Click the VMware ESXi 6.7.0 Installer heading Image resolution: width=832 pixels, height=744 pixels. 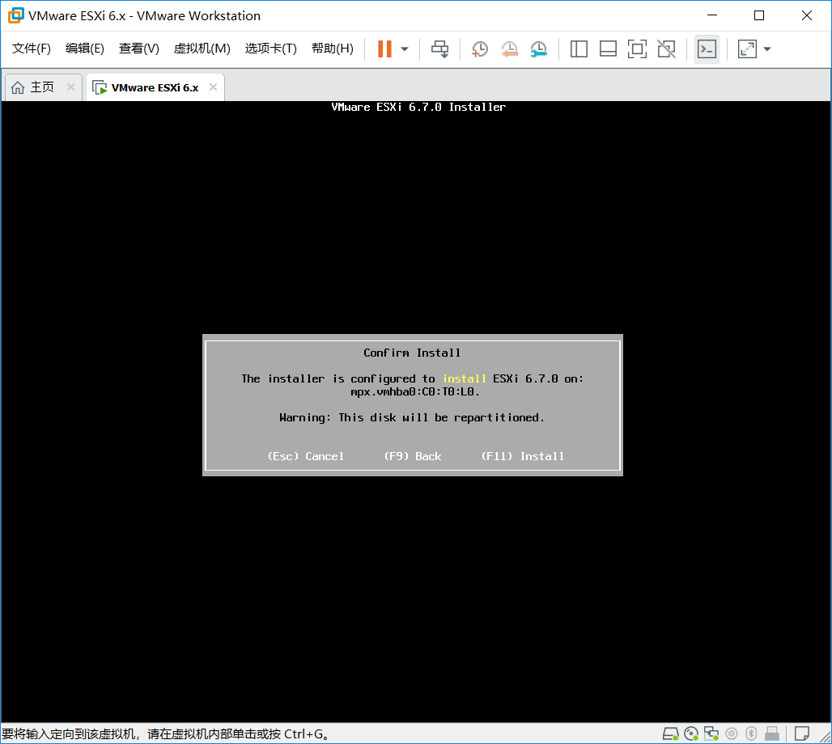pos(418,107)
